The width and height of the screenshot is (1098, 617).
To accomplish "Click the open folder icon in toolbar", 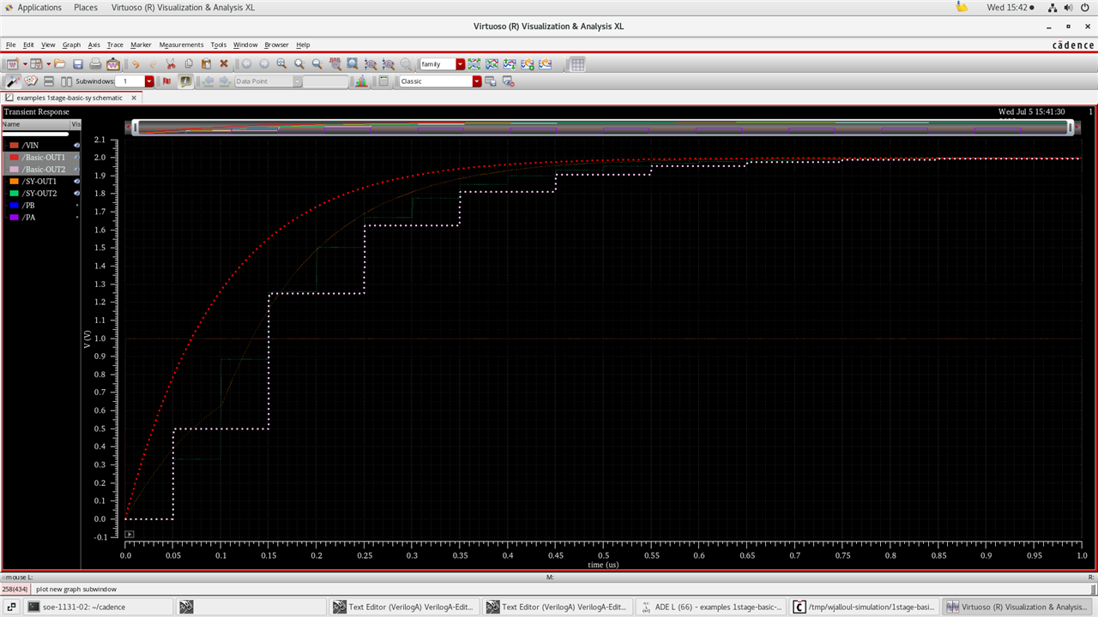I will [x=60, y=64].
